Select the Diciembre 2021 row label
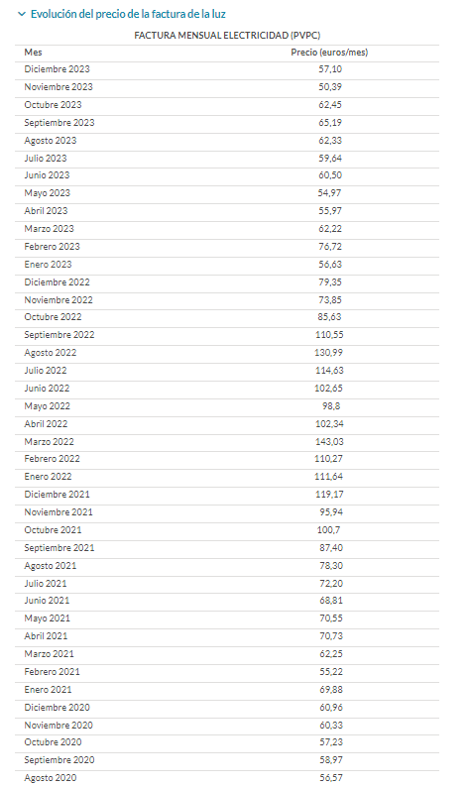Screen dimensions: 470x787 coord(58,495)
